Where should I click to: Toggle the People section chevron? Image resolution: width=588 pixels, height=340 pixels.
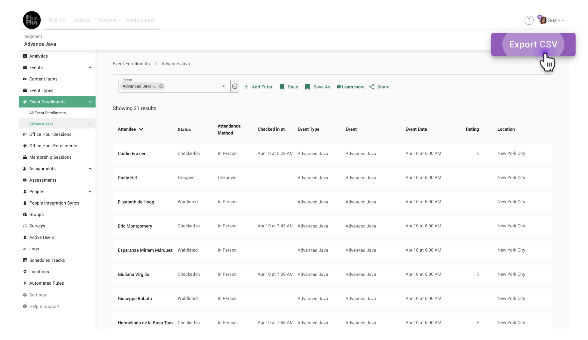(x=90, y=191)
